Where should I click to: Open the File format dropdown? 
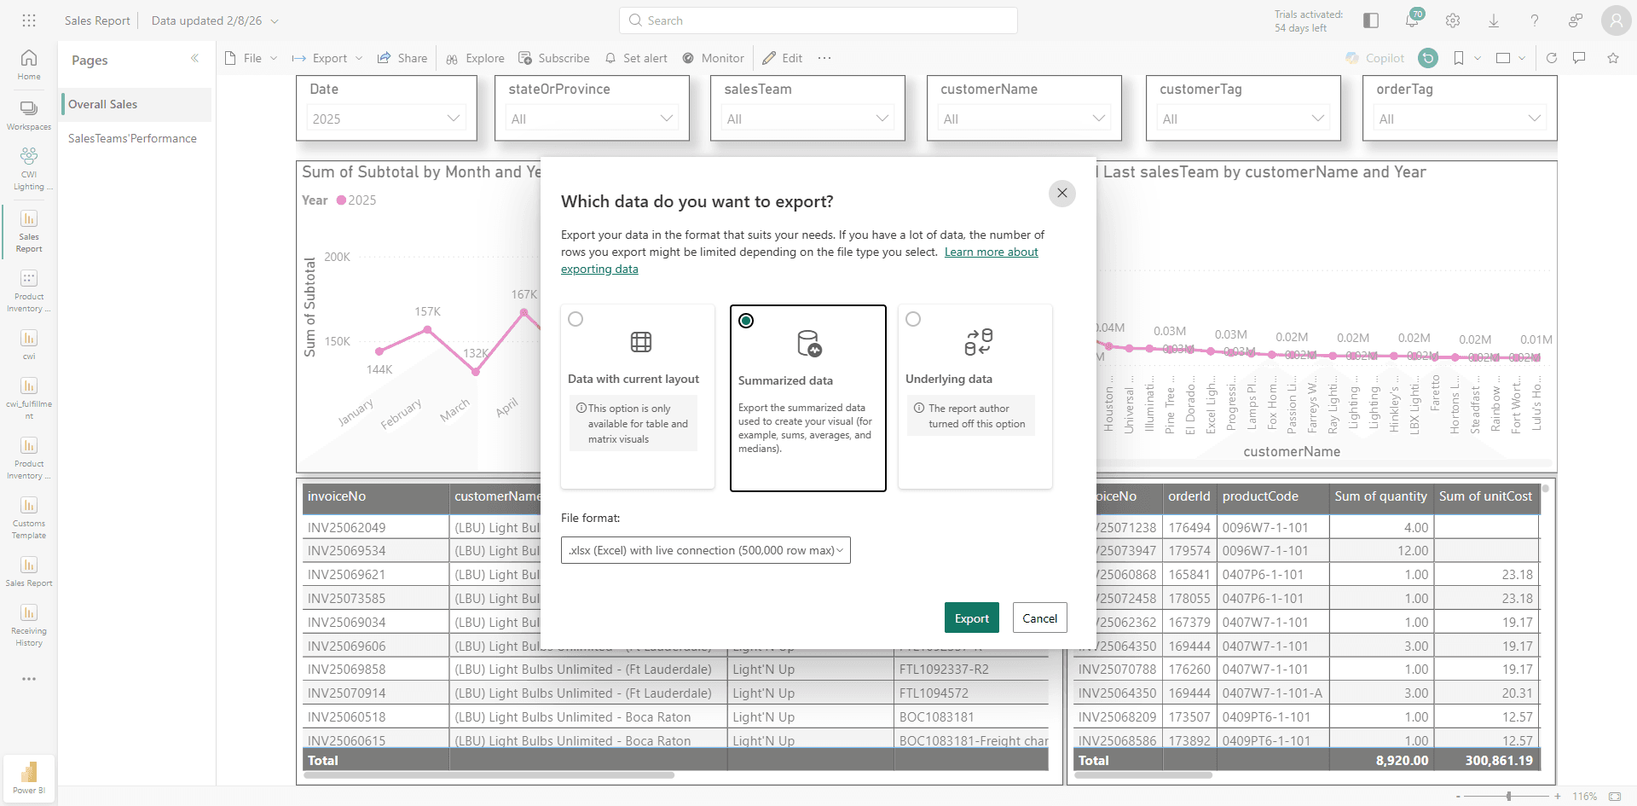pos(706,550)
